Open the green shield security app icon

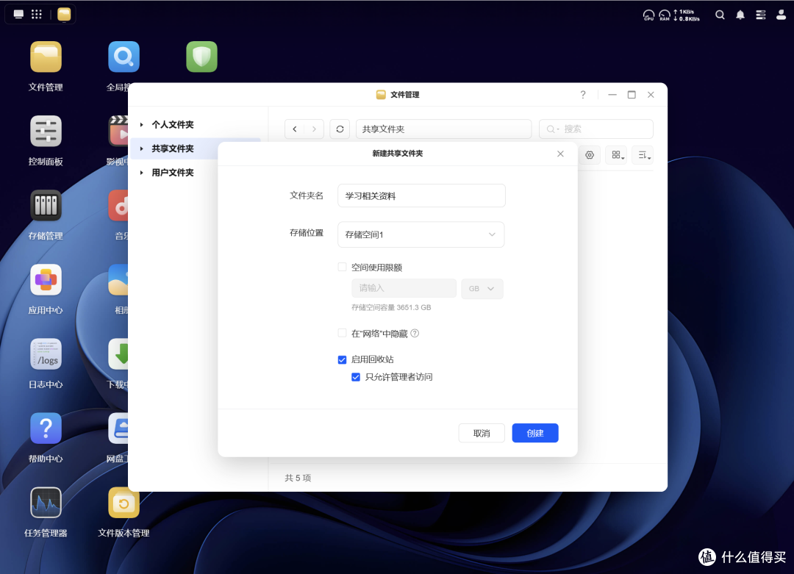201,57
